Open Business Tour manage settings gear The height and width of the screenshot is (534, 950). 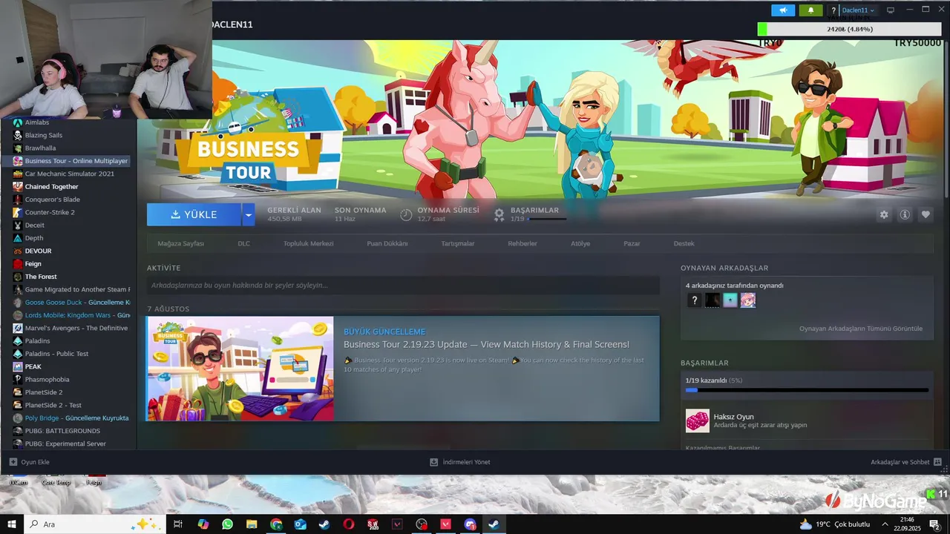click(884, 214)
